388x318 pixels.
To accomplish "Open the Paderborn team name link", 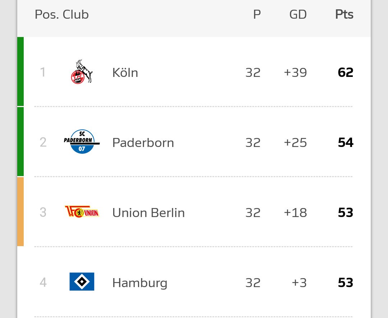I will (143, 143).
